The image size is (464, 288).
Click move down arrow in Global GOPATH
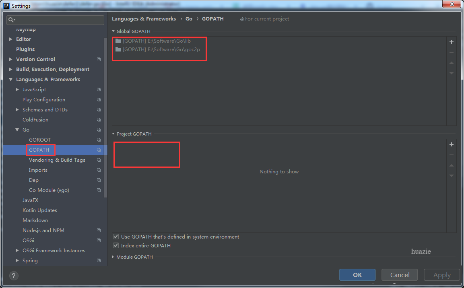click(x=451, y=73)
